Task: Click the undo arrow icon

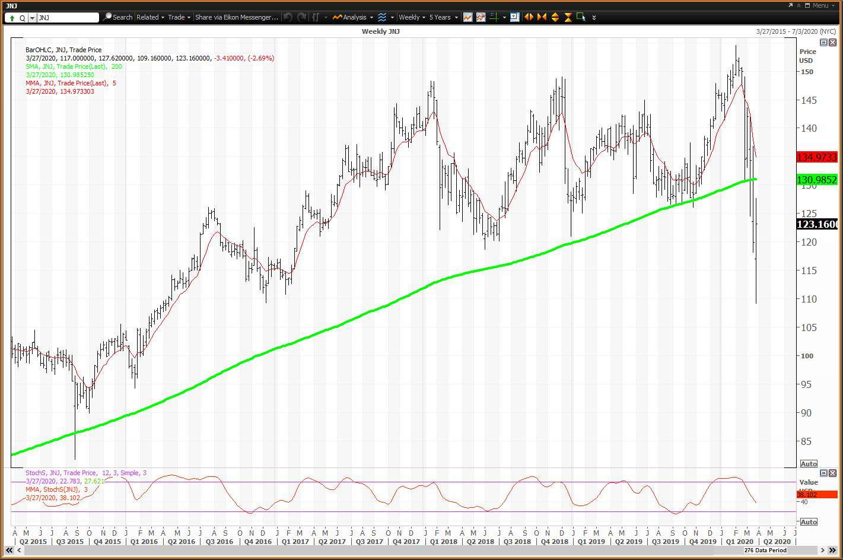Action: (287, 17)
